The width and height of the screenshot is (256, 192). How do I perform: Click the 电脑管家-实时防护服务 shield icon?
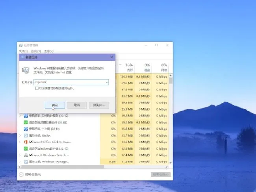point(26,116)
